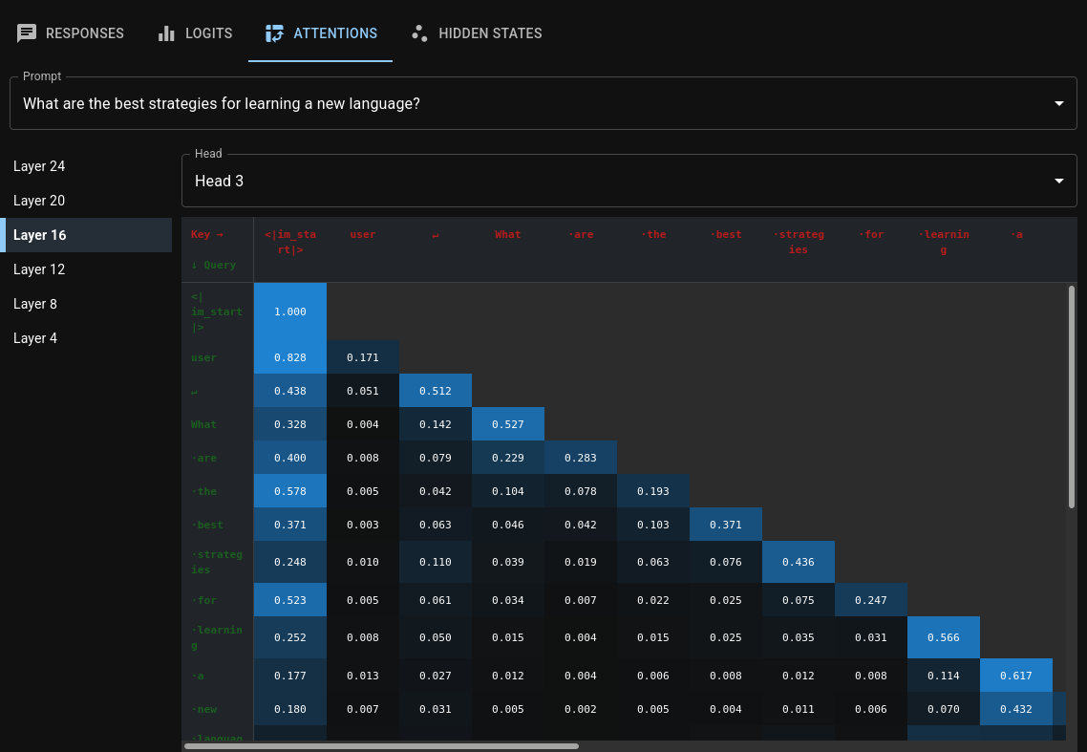Click the 0.828 cell in user row
This screenshot has height=752, width=1087.
[289, 357]
